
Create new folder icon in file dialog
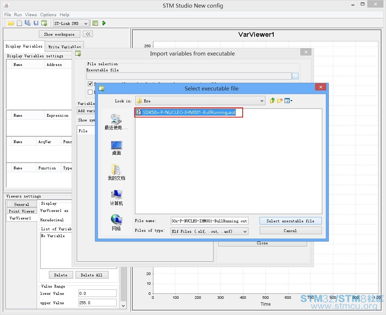280,101
